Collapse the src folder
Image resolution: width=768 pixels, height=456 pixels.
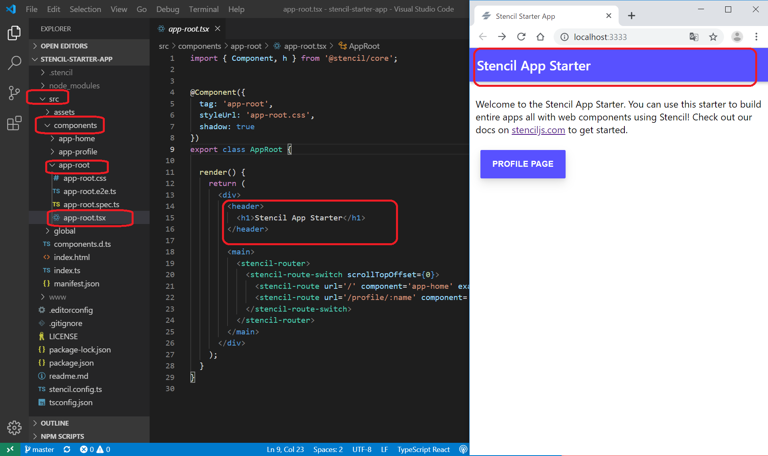54,99
